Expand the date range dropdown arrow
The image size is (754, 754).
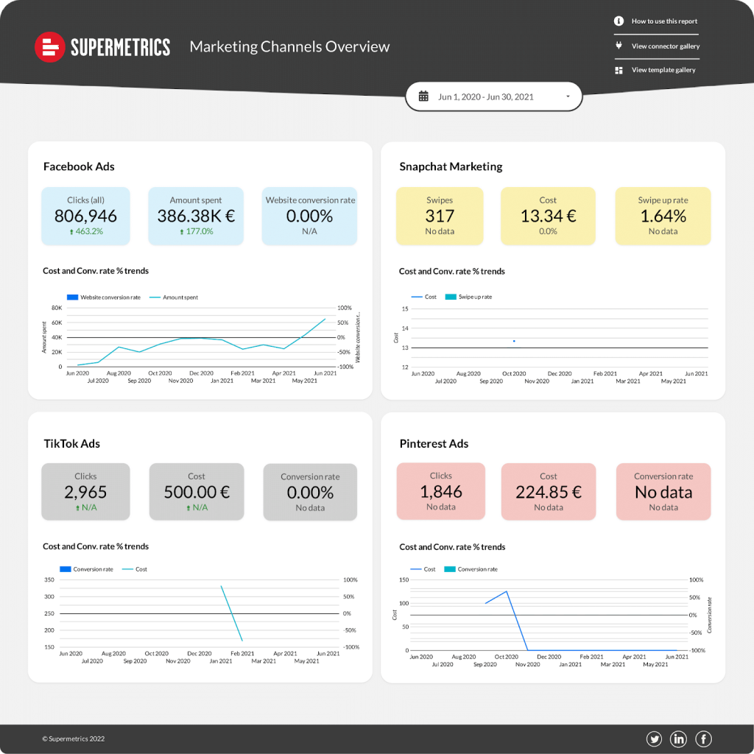[x=568, y=96]
